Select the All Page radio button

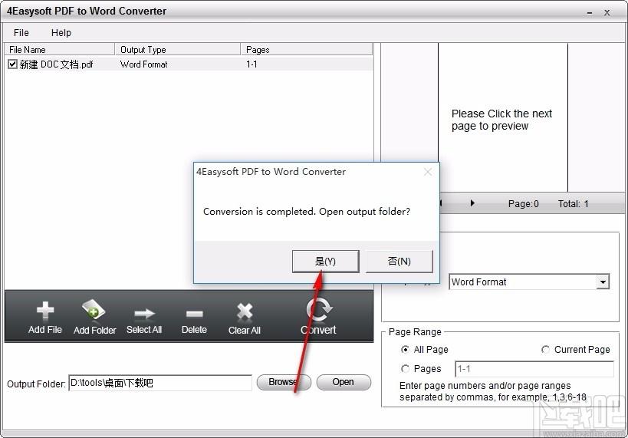(x=405, y=350)
